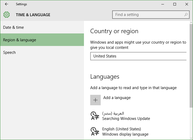
Task: Click the scroll down arrow
Action: point(191,138)
